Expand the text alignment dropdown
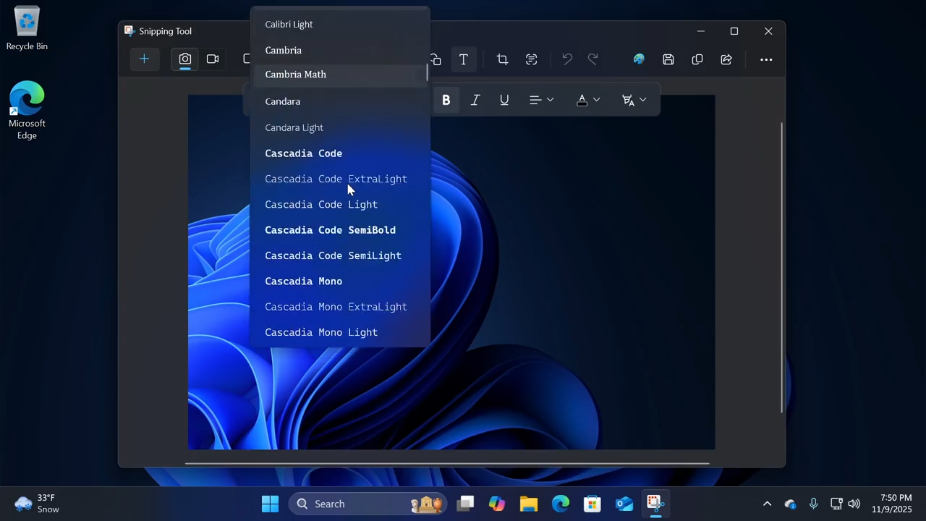This screenshot has height=521, width=926. pos(541,101)
